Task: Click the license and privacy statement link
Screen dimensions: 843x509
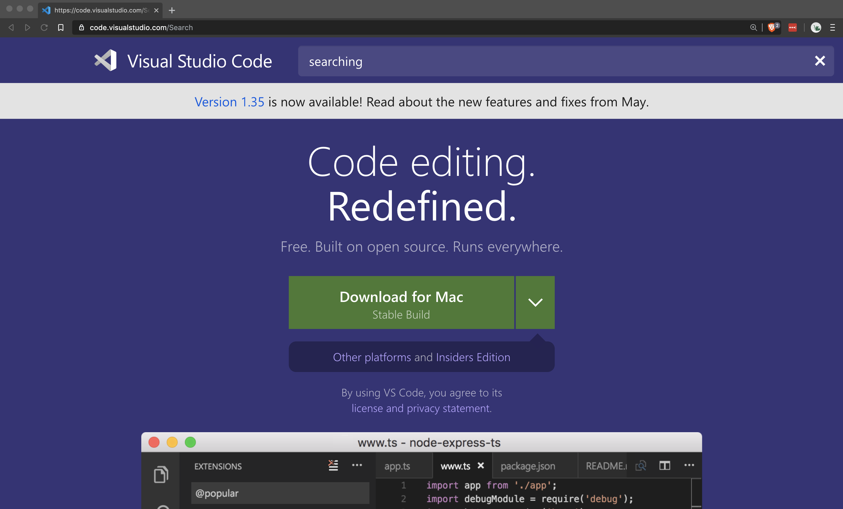Action: 421,409
